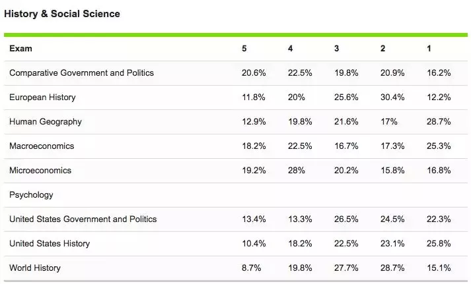Click the score 4 column header
The image size is (471, 284).
(291, 49)
